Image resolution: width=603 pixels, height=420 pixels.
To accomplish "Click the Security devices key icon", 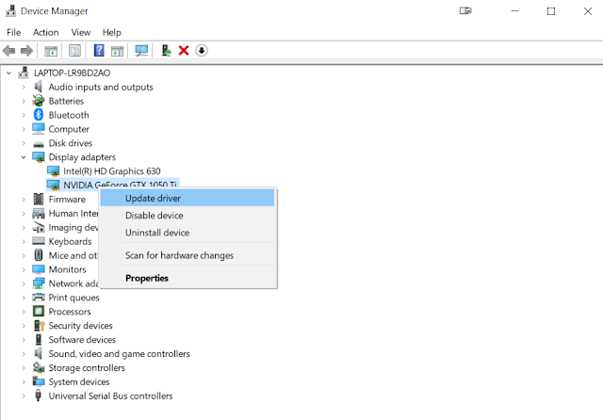I will [x=39, y=326].
